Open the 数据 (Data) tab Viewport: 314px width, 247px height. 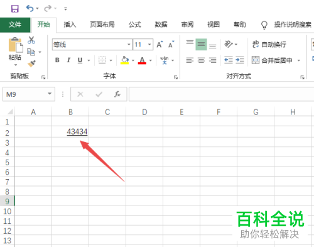click(161, 25)
